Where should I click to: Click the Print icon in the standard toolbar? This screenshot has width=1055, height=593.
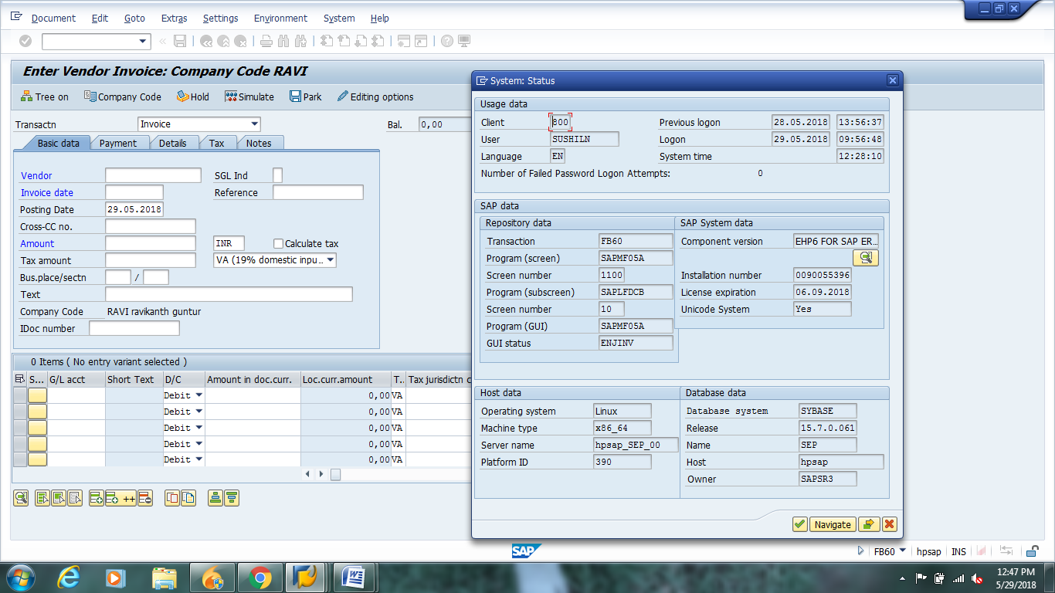click(266, 41)
